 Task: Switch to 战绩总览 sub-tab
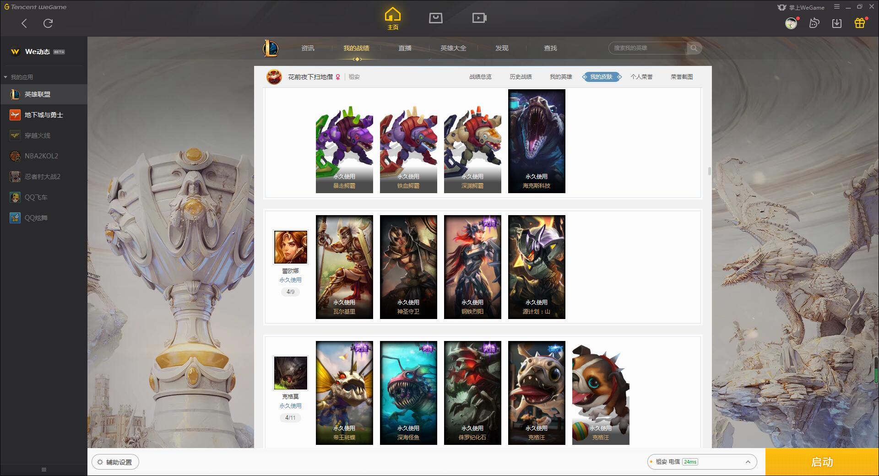[480, 77]
